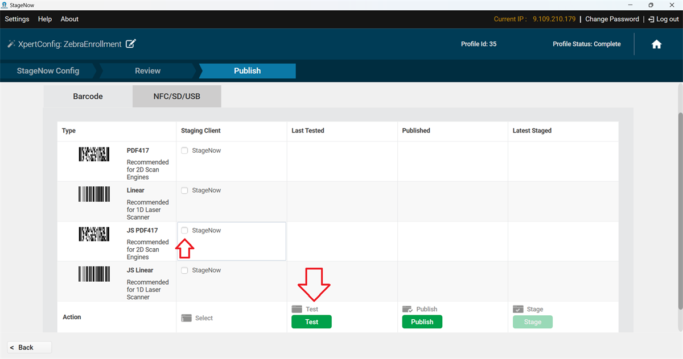Click the green Test button
Viewport: 683px width, 359px height.
click(x=311, y=322)
